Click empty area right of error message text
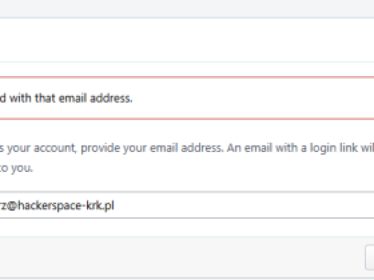The height and width of the screenshot is (280, 374). (x=253, y=98)
